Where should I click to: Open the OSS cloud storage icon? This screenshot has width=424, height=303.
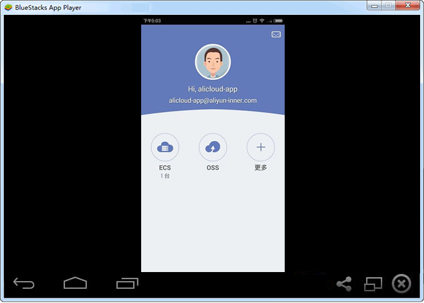click(213, 148)
